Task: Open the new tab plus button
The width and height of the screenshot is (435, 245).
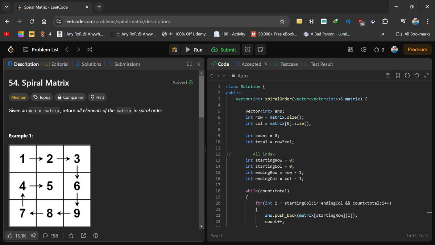Action: pyautogui.click(x=99, y=7)
